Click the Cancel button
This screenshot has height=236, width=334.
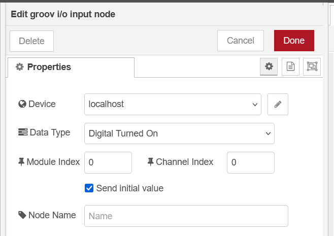point(241,41)
